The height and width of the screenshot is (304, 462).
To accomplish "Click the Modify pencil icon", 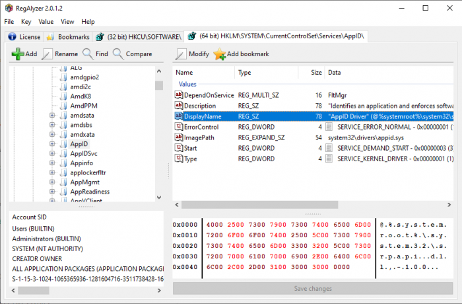I will coord(181,54).
